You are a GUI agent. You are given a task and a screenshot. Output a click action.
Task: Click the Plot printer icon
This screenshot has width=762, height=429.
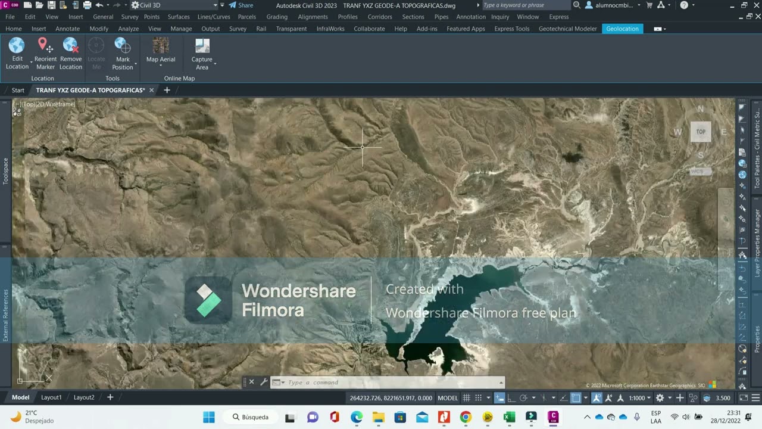88,5
